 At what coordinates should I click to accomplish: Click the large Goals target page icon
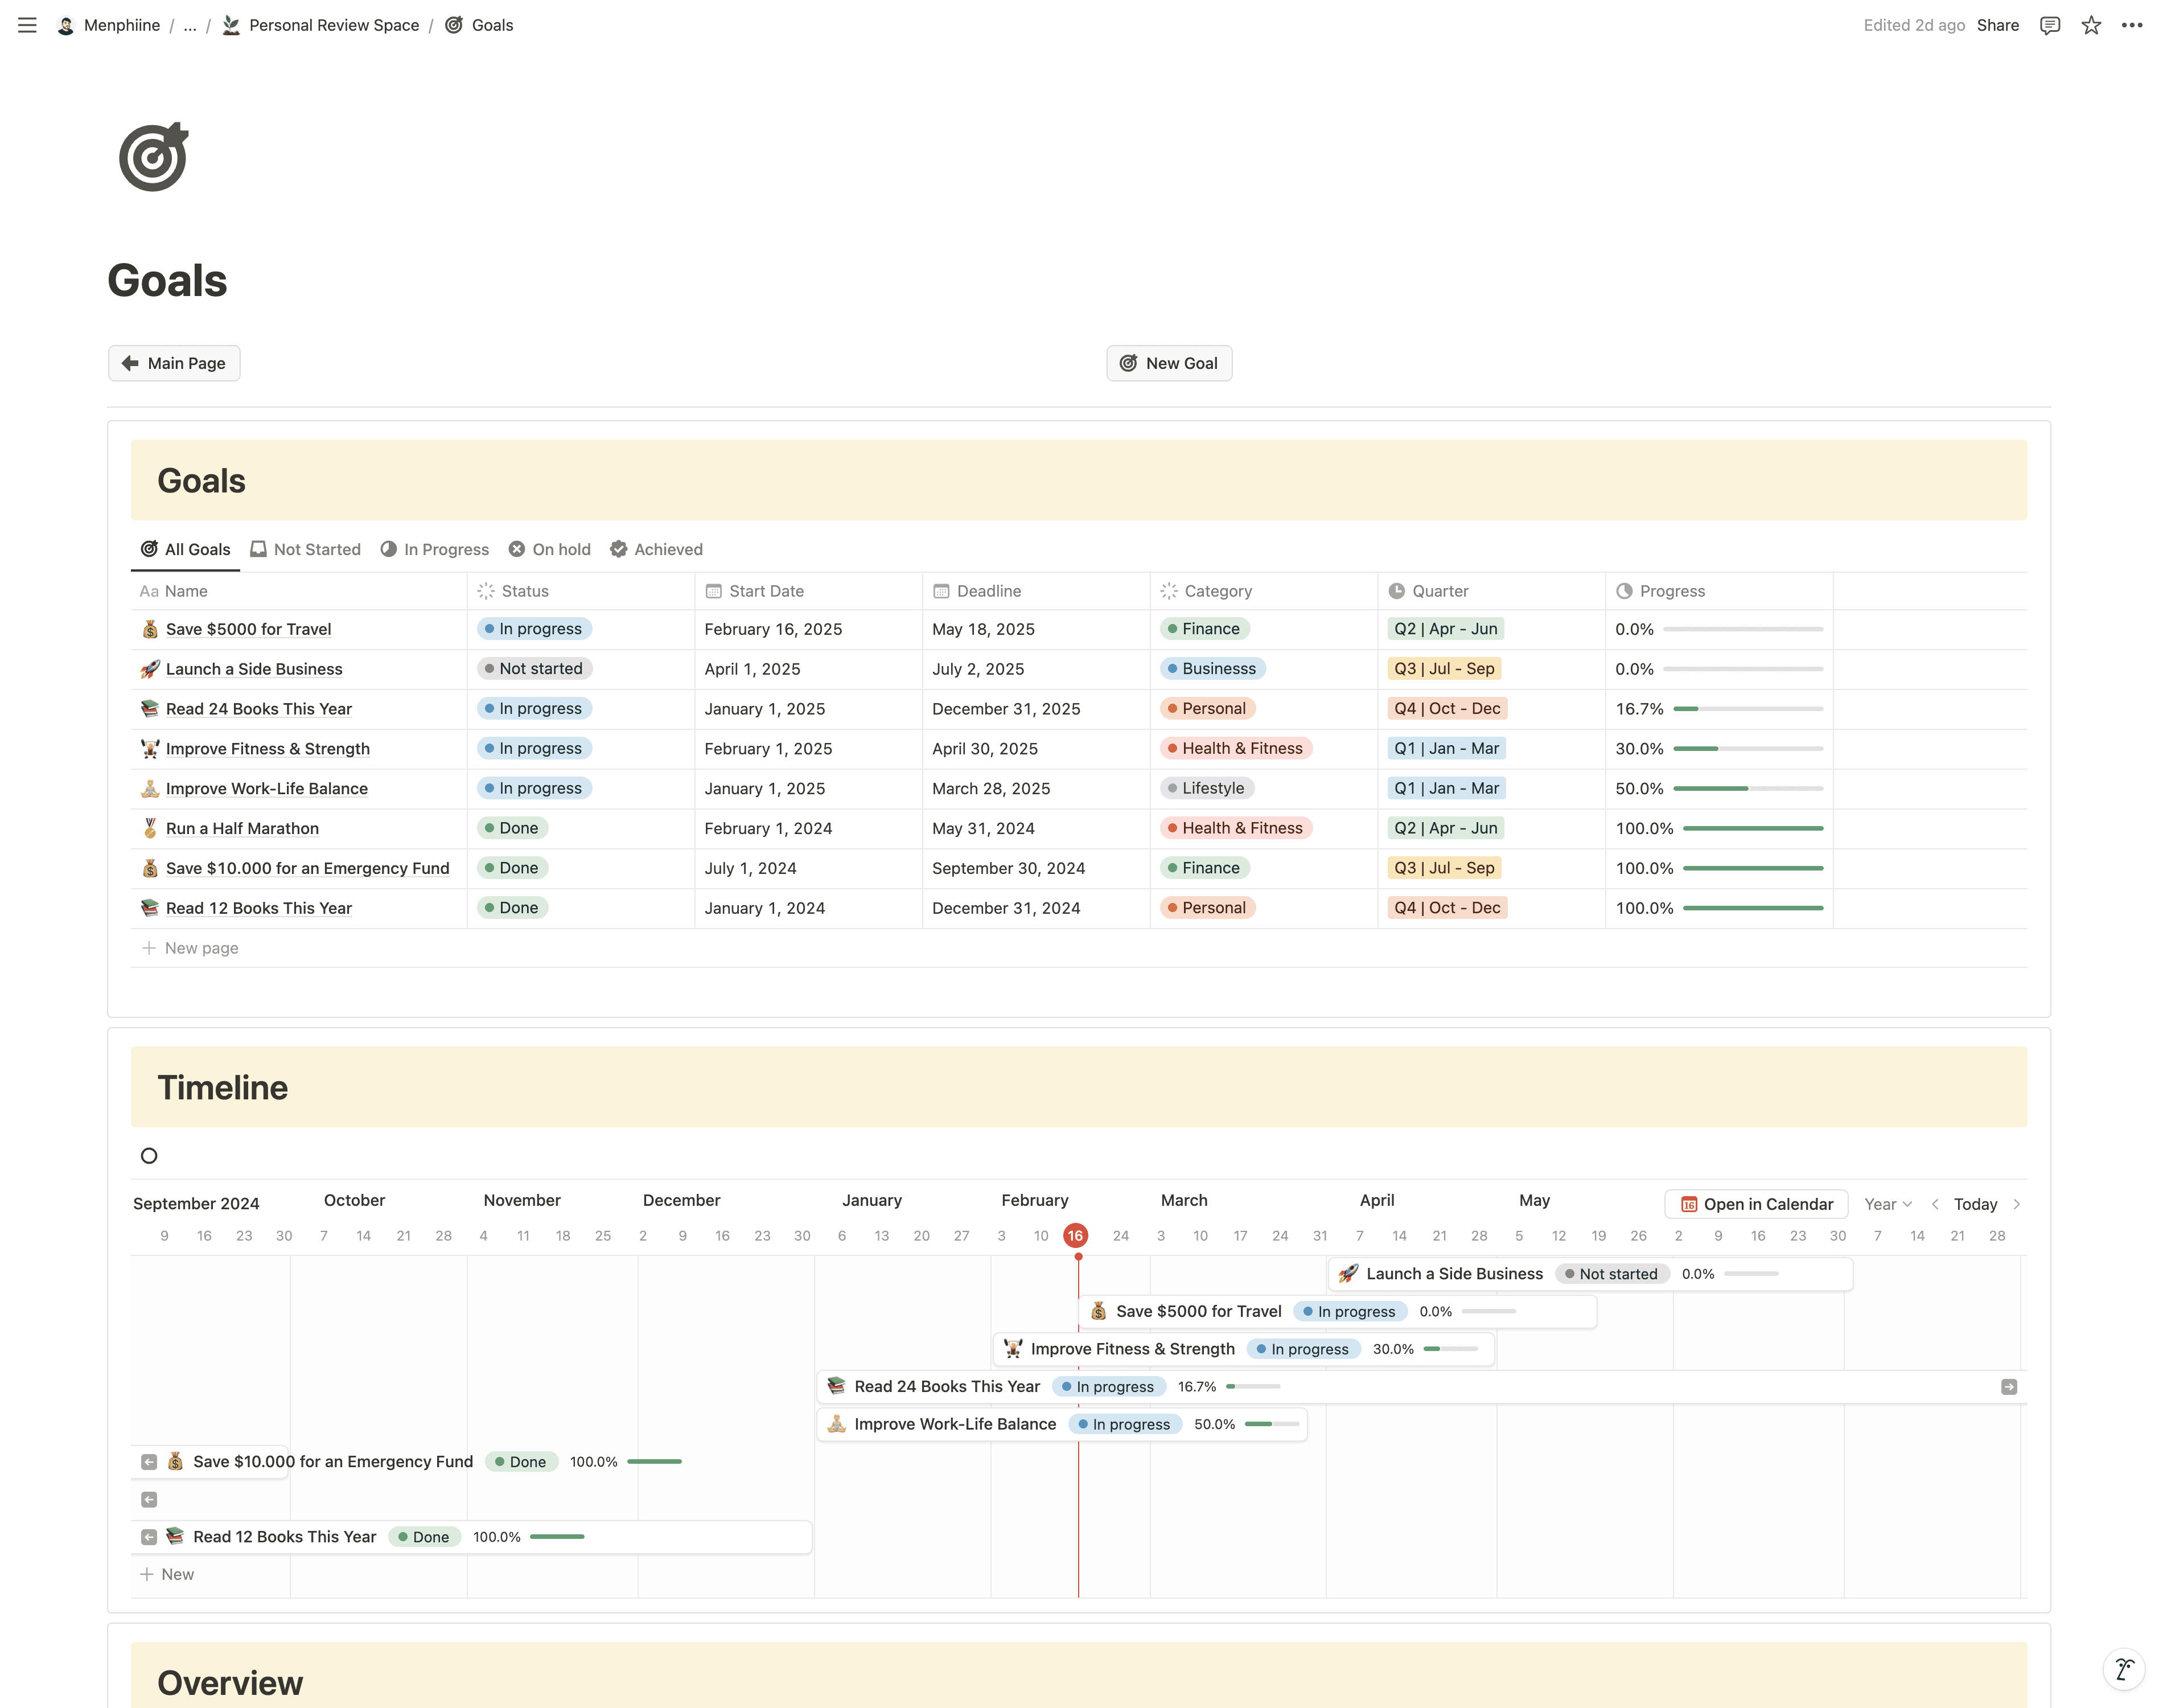coord(153,157)
